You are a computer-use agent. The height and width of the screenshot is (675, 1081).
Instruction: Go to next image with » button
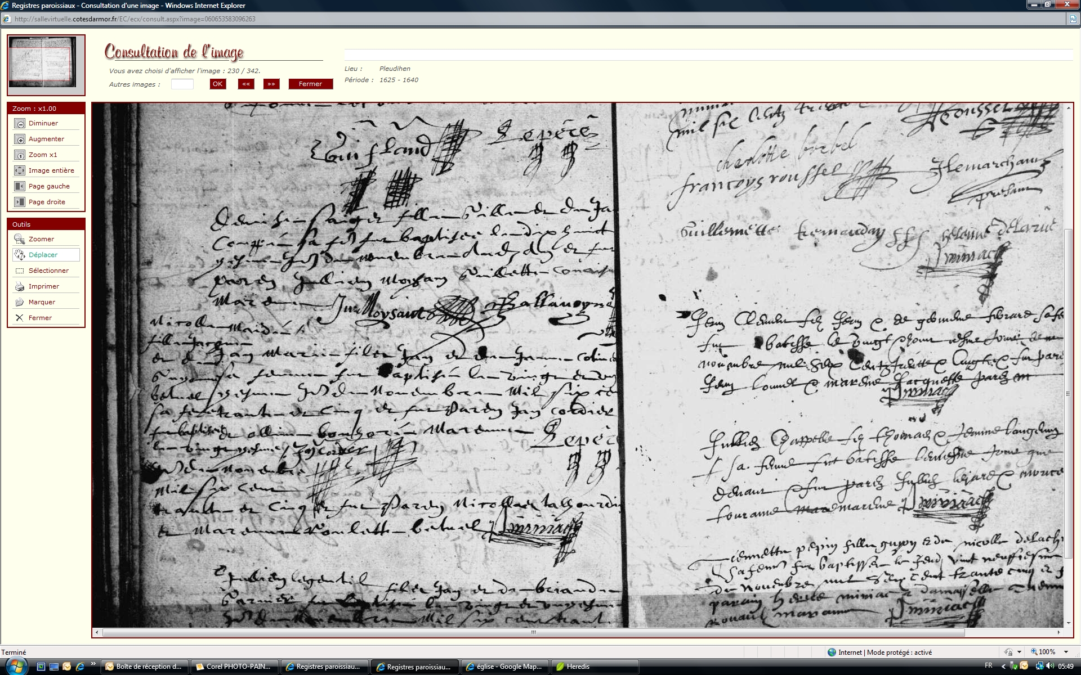271,84
